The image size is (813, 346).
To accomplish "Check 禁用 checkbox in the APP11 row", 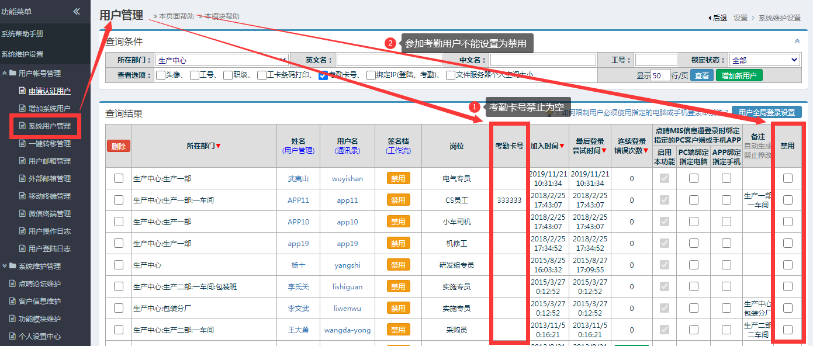I will tap(788, 200).
